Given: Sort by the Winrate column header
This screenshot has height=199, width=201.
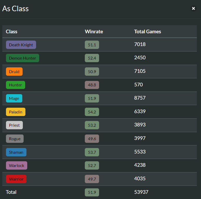Looking at the screenshot, I should [94, 31].
